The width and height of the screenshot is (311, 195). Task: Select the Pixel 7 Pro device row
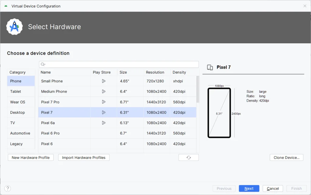(117, 102)
